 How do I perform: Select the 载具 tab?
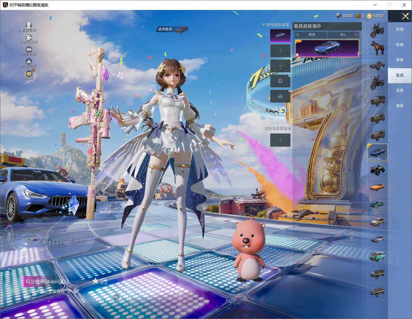click(400, 75)
